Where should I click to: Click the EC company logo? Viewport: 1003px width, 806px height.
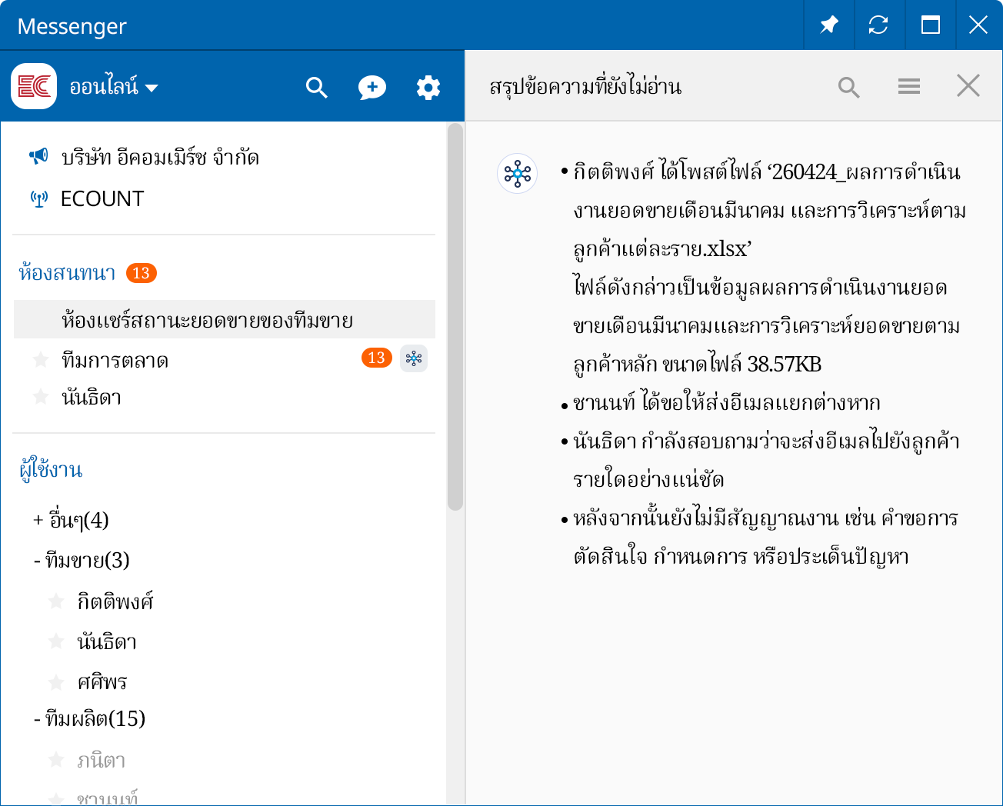[34, 86]
